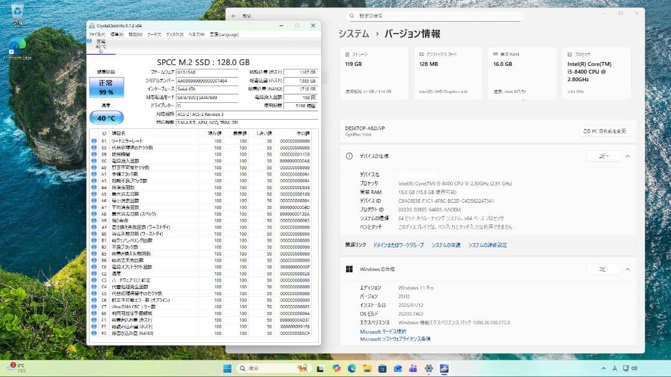The height and width of the screenshot is (377, 671).
Task: Collapse the デバイスの仕様 section chevron
Action: pyautogui.click(x=628, y=156)
